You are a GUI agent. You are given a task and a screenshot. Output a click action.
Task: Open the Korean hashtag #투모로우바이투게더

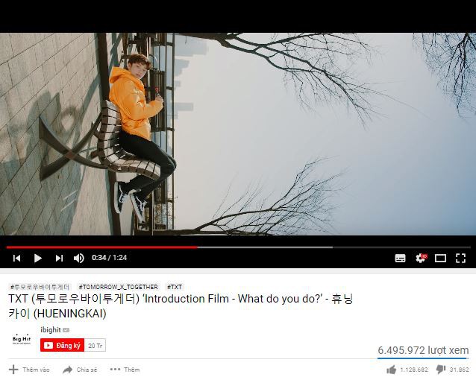40,287
